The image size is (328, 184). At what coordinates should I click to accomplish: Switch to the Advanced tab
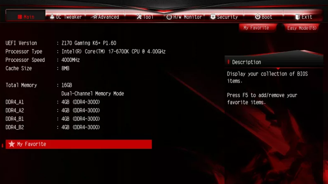(x=105, y=17)
